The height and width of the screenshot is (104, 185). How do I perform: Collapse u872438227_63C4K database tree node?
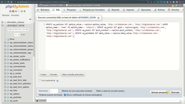pos(2,26)
